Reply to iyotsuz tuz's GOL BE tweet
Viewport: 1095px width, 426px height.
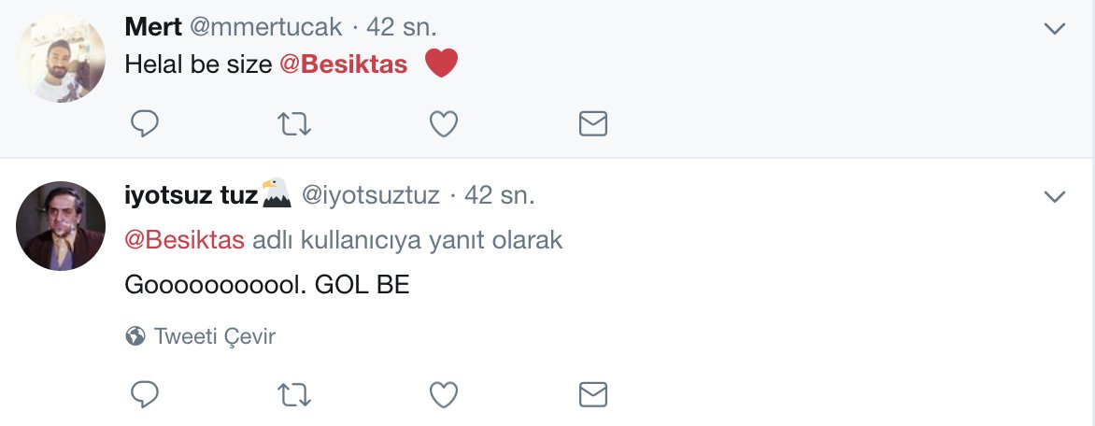click(x=144, y=394)
